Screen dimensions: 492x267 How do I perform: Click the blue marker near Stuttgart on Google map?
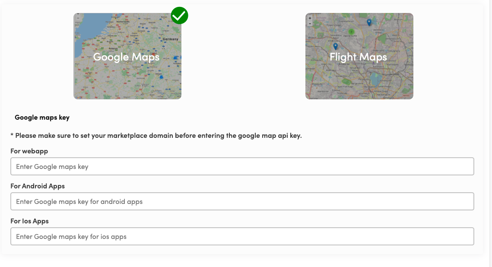[x=161, y=77]
